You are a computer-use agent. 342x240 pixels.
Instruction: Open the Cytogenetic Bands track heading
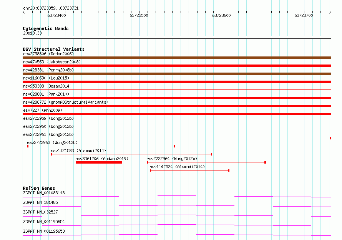[x=46, y=28]
